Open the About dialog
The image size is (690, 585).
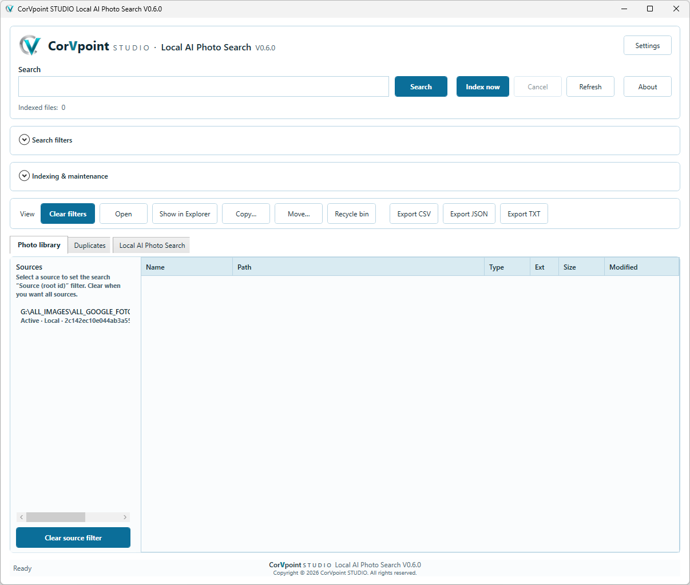click(647, 86)
